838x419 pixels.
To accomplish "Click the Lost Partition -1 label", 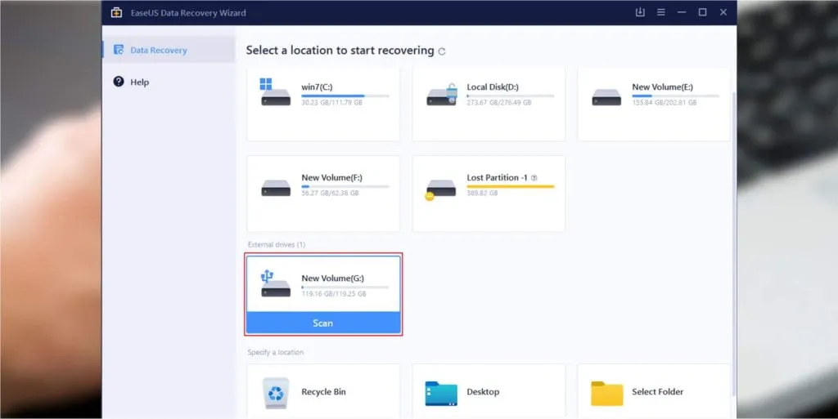I will tap(497, 177).
